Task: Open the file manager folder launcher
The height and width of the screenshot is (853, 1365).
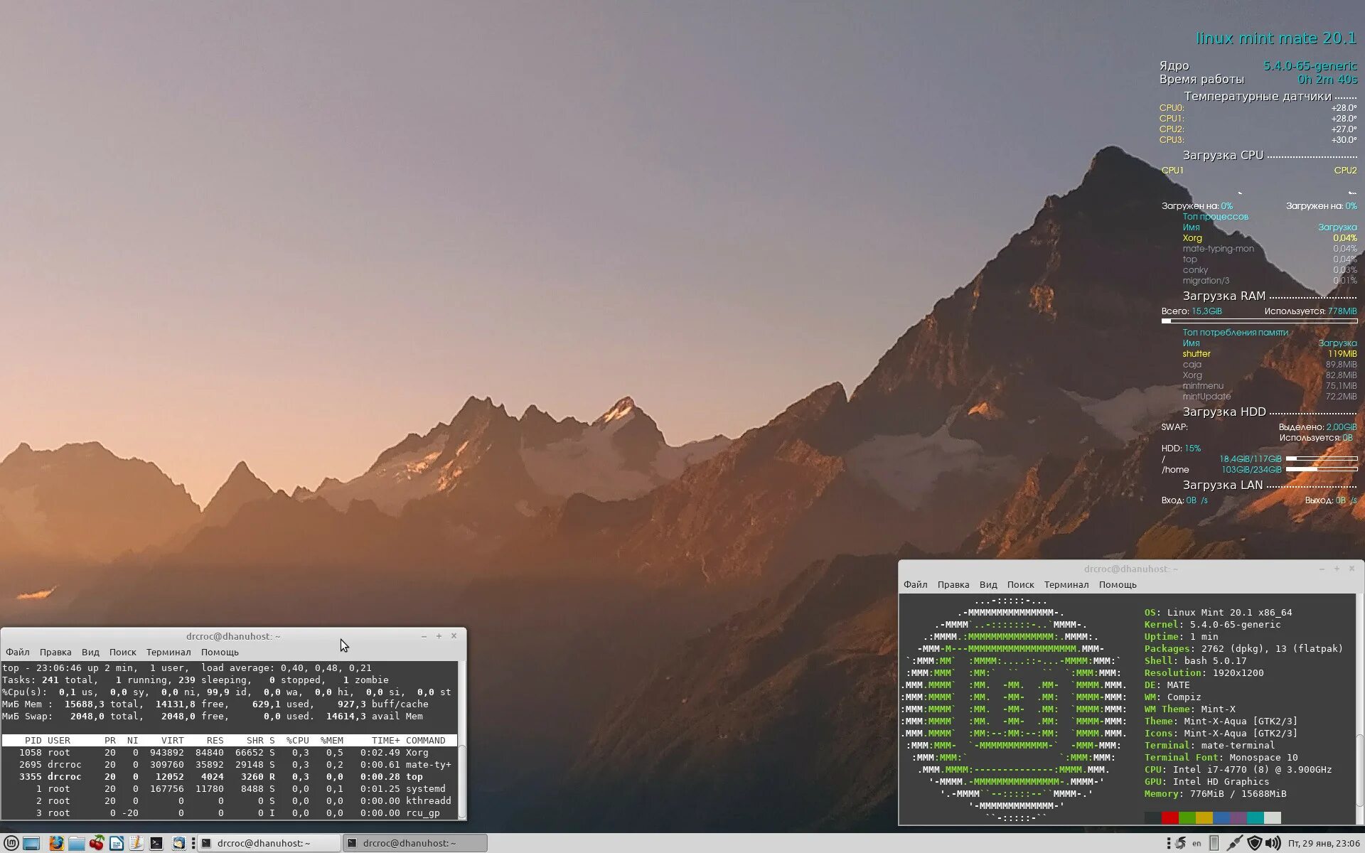Action: point(77,843)
